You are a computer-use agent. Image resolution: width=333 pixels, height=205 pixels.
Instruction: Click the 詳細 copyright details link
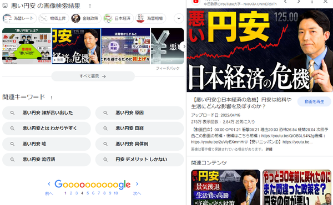pyautogui.click(x=269, y=149)
